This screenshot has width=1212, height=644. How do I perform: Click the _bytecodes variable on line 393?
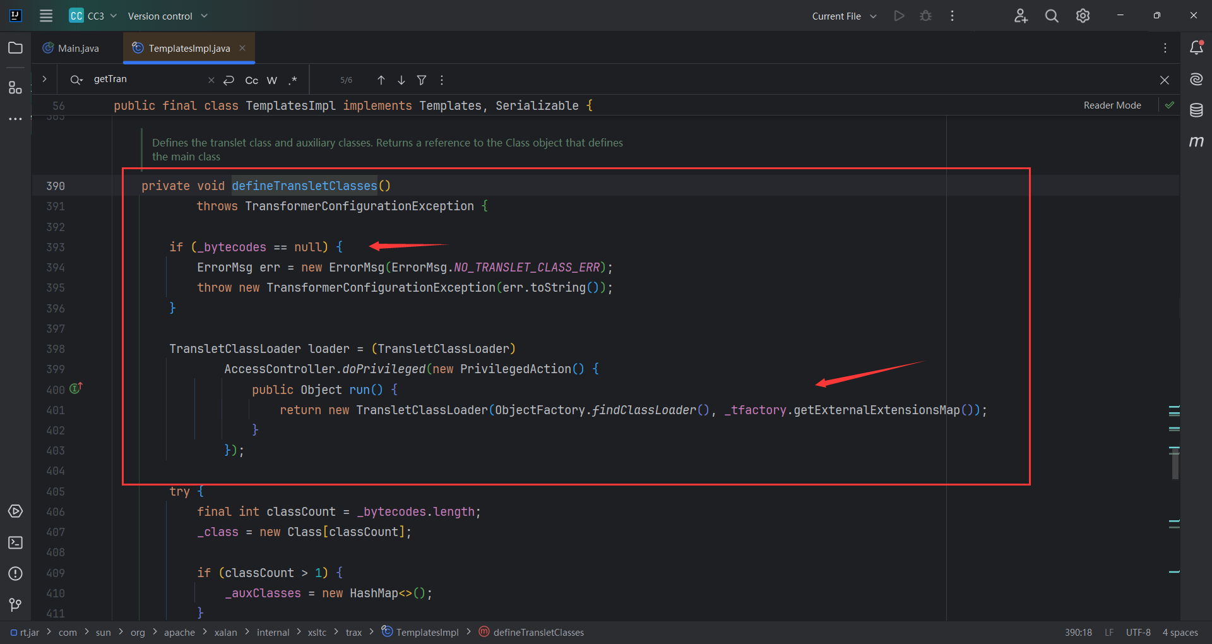point(232,247)
